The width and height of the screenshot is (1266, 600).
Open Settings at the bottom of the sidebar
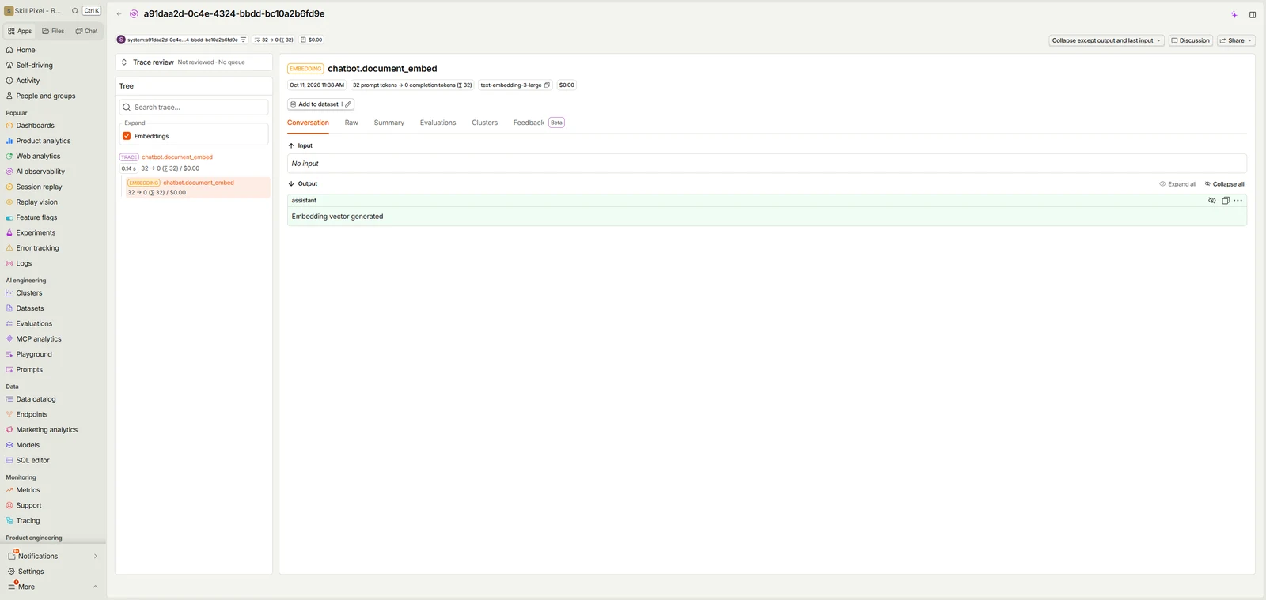click(31, 572)
